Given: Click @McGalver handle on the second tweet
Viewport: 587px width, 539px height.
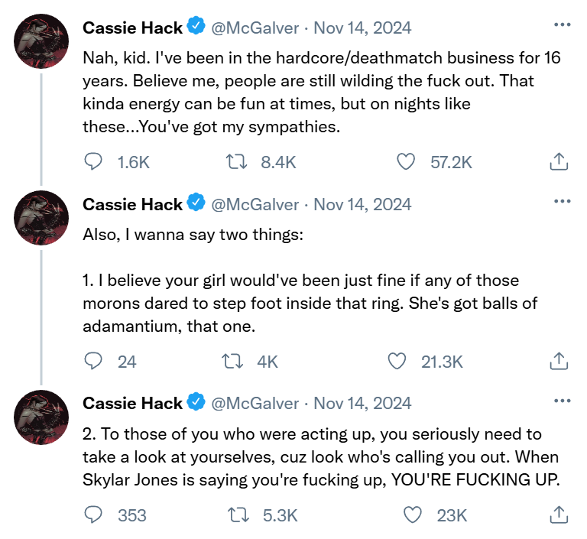Looking at the screenshot, I should pyautogui.click(x=255, y=204).
